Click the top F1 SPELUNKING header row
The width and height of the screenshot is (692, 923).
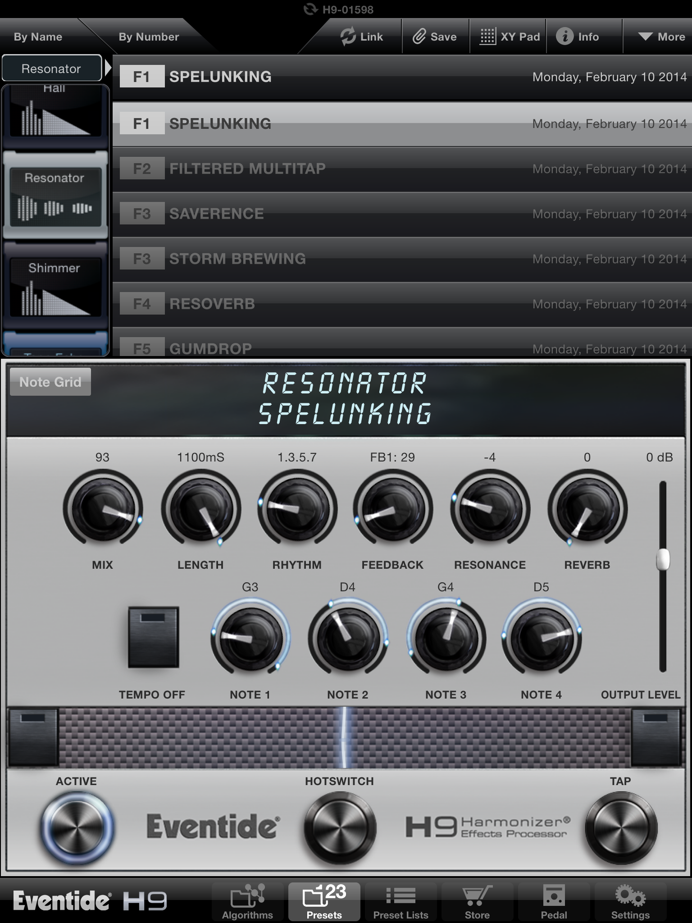point(402,77)
